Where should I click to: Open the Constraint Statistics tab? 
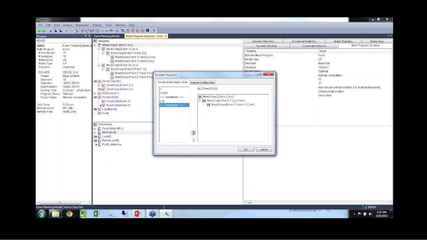[304, 41]
